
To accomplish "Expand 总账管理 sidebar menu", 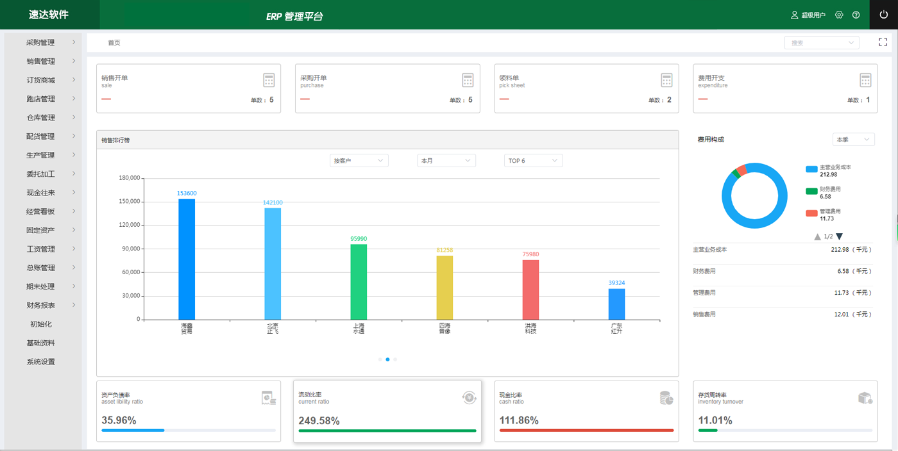I will pos(43,267).
